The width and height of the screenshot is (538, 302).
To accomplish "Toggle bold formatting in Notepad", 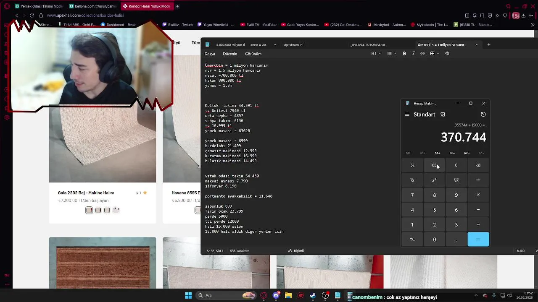I will 404,53.
